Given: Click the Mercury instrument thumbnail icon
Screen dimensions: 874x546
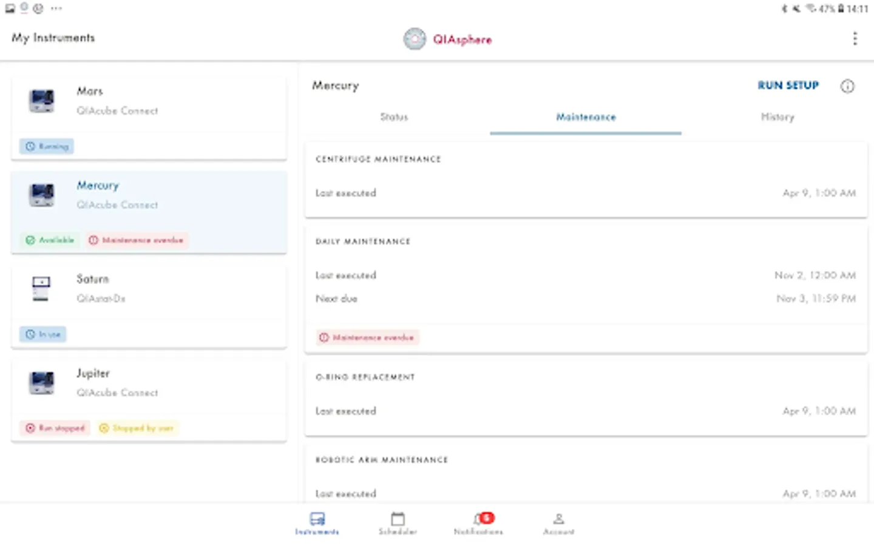Looking at the screenshot, I should tap(42, 195).
